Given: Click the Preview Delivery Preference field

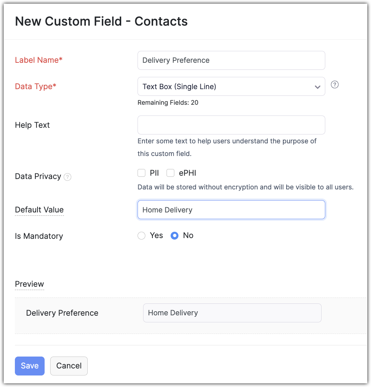Looking at the screenshot, I should tap(232, 313).
